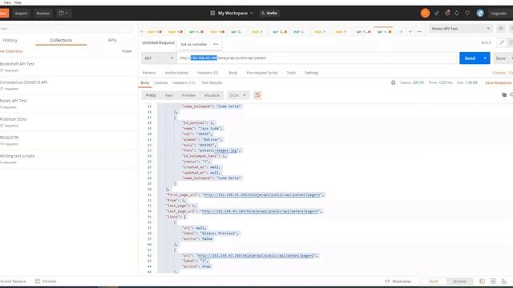Toggle the two-pane layout icon in status bar
Viewport: 513px width, 288px height.
[482, 281]
